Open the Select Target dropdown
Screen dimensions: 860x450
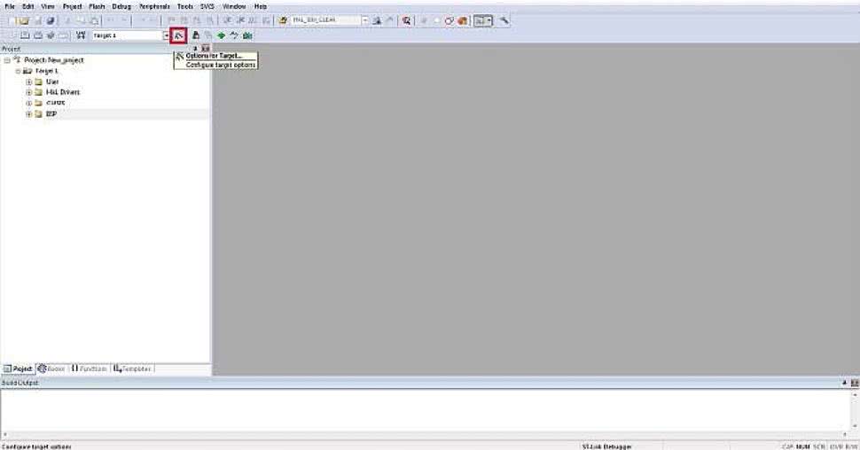pos(165,35)
